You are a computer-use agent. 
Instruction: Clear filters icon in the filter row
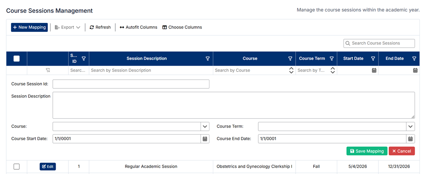[x=48, y=70]
